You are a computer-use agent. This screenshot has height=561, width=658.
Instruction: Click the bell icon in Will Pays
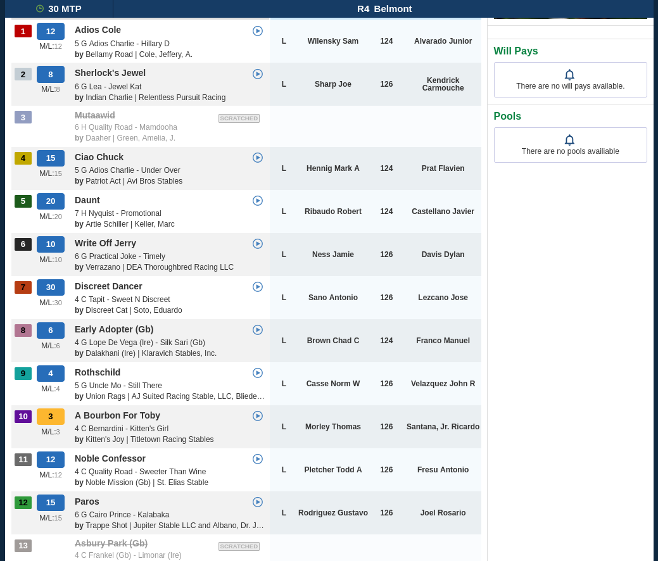pos(569,75)
